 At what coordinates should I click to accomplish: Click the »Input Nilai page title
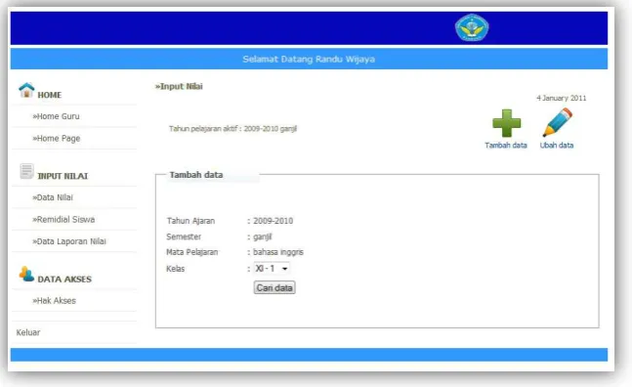(x=179, y=86)
